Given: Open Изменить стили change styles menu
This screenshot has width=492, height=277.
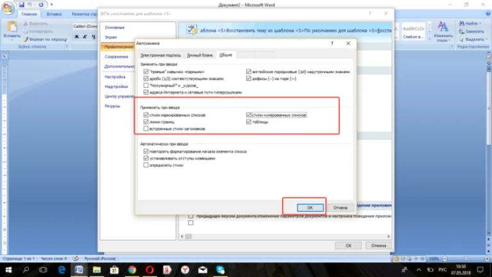Looking at the screenshot, I should tap(443, 31).
